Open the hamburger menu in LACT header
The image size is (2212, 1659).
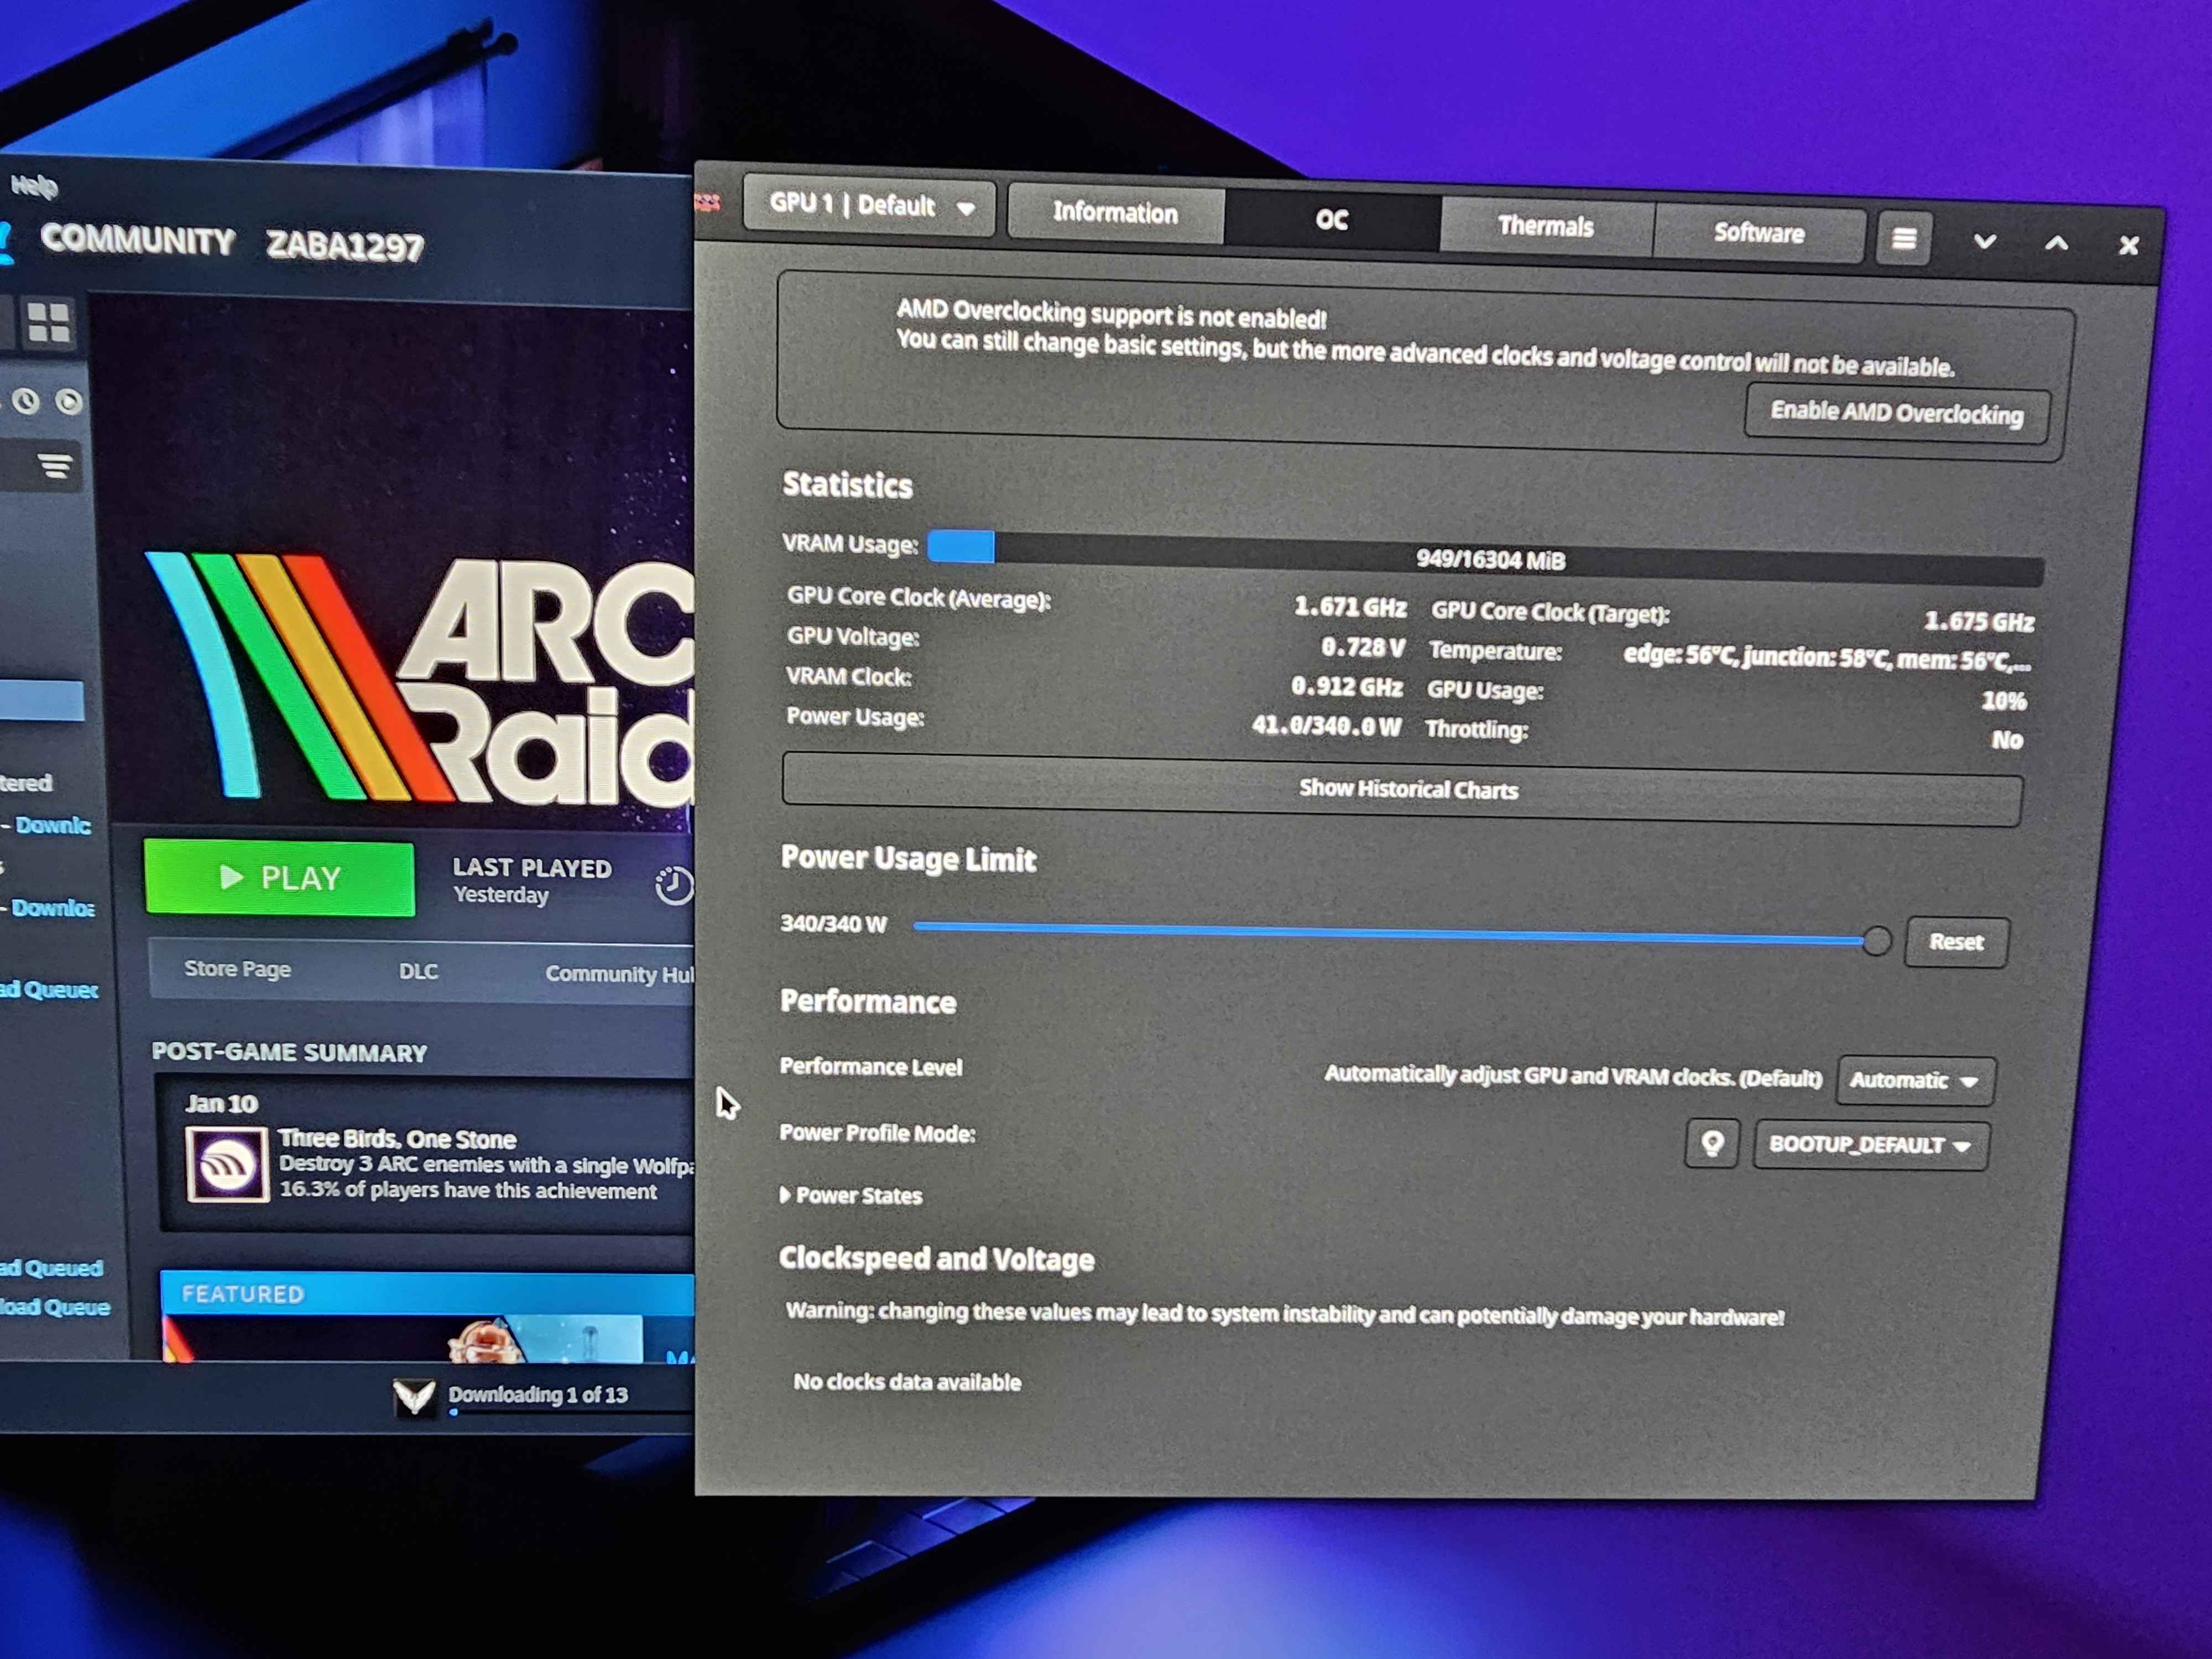tap(1903, 239)
